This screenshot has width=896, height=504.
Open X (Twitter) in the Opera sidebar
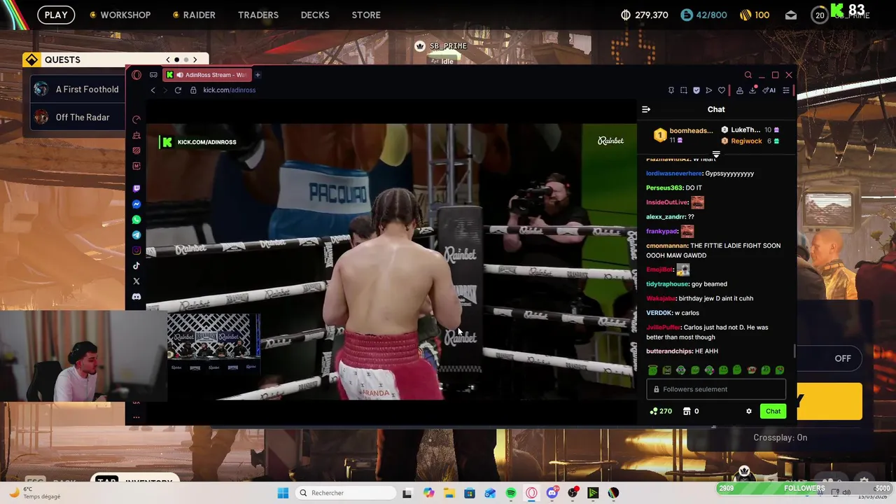[136, 281]
